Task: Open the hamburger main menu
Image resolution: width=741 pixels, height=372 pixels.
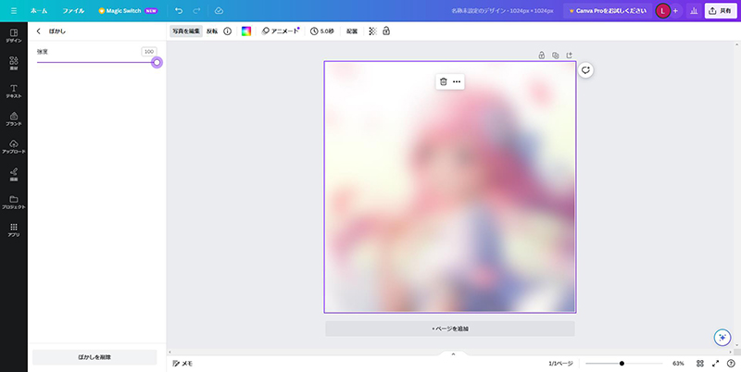Action: point(14,10)
